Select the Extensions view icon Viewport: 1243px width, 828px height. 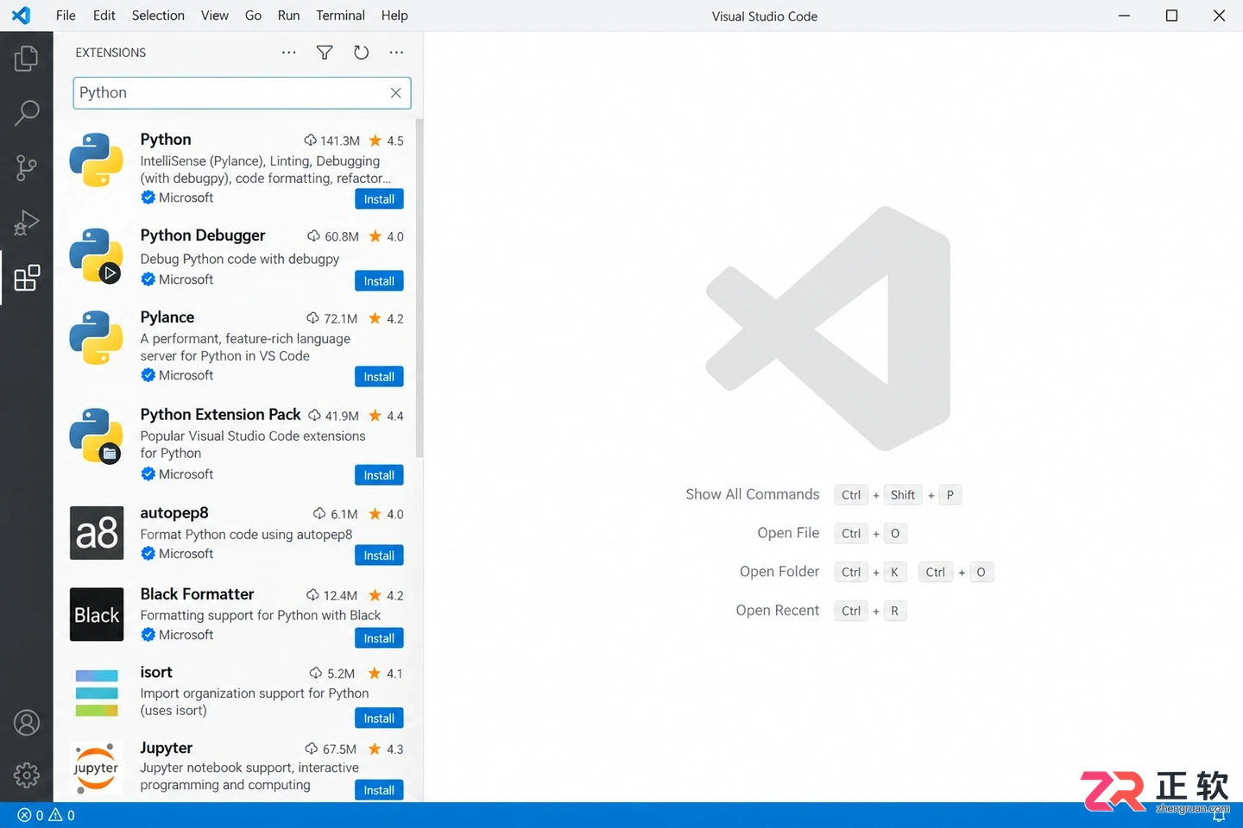27,278
